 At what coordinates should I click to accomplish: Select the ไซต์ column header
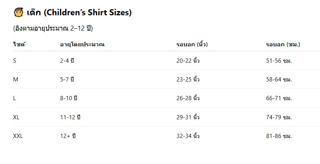[x=19, y=44]
